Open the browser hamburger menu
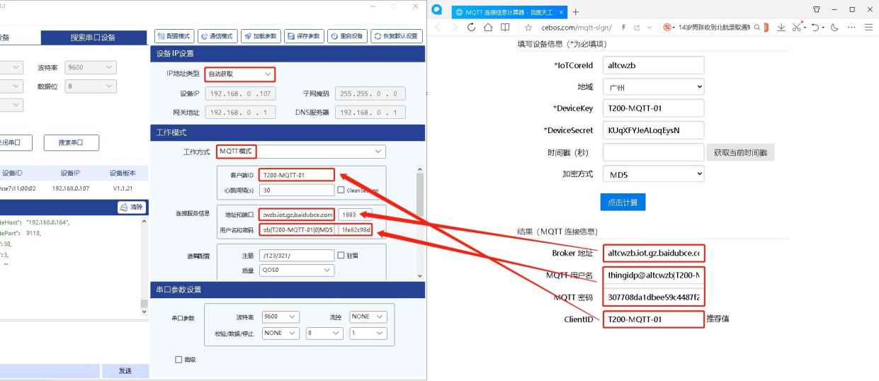 pos(868,28)
